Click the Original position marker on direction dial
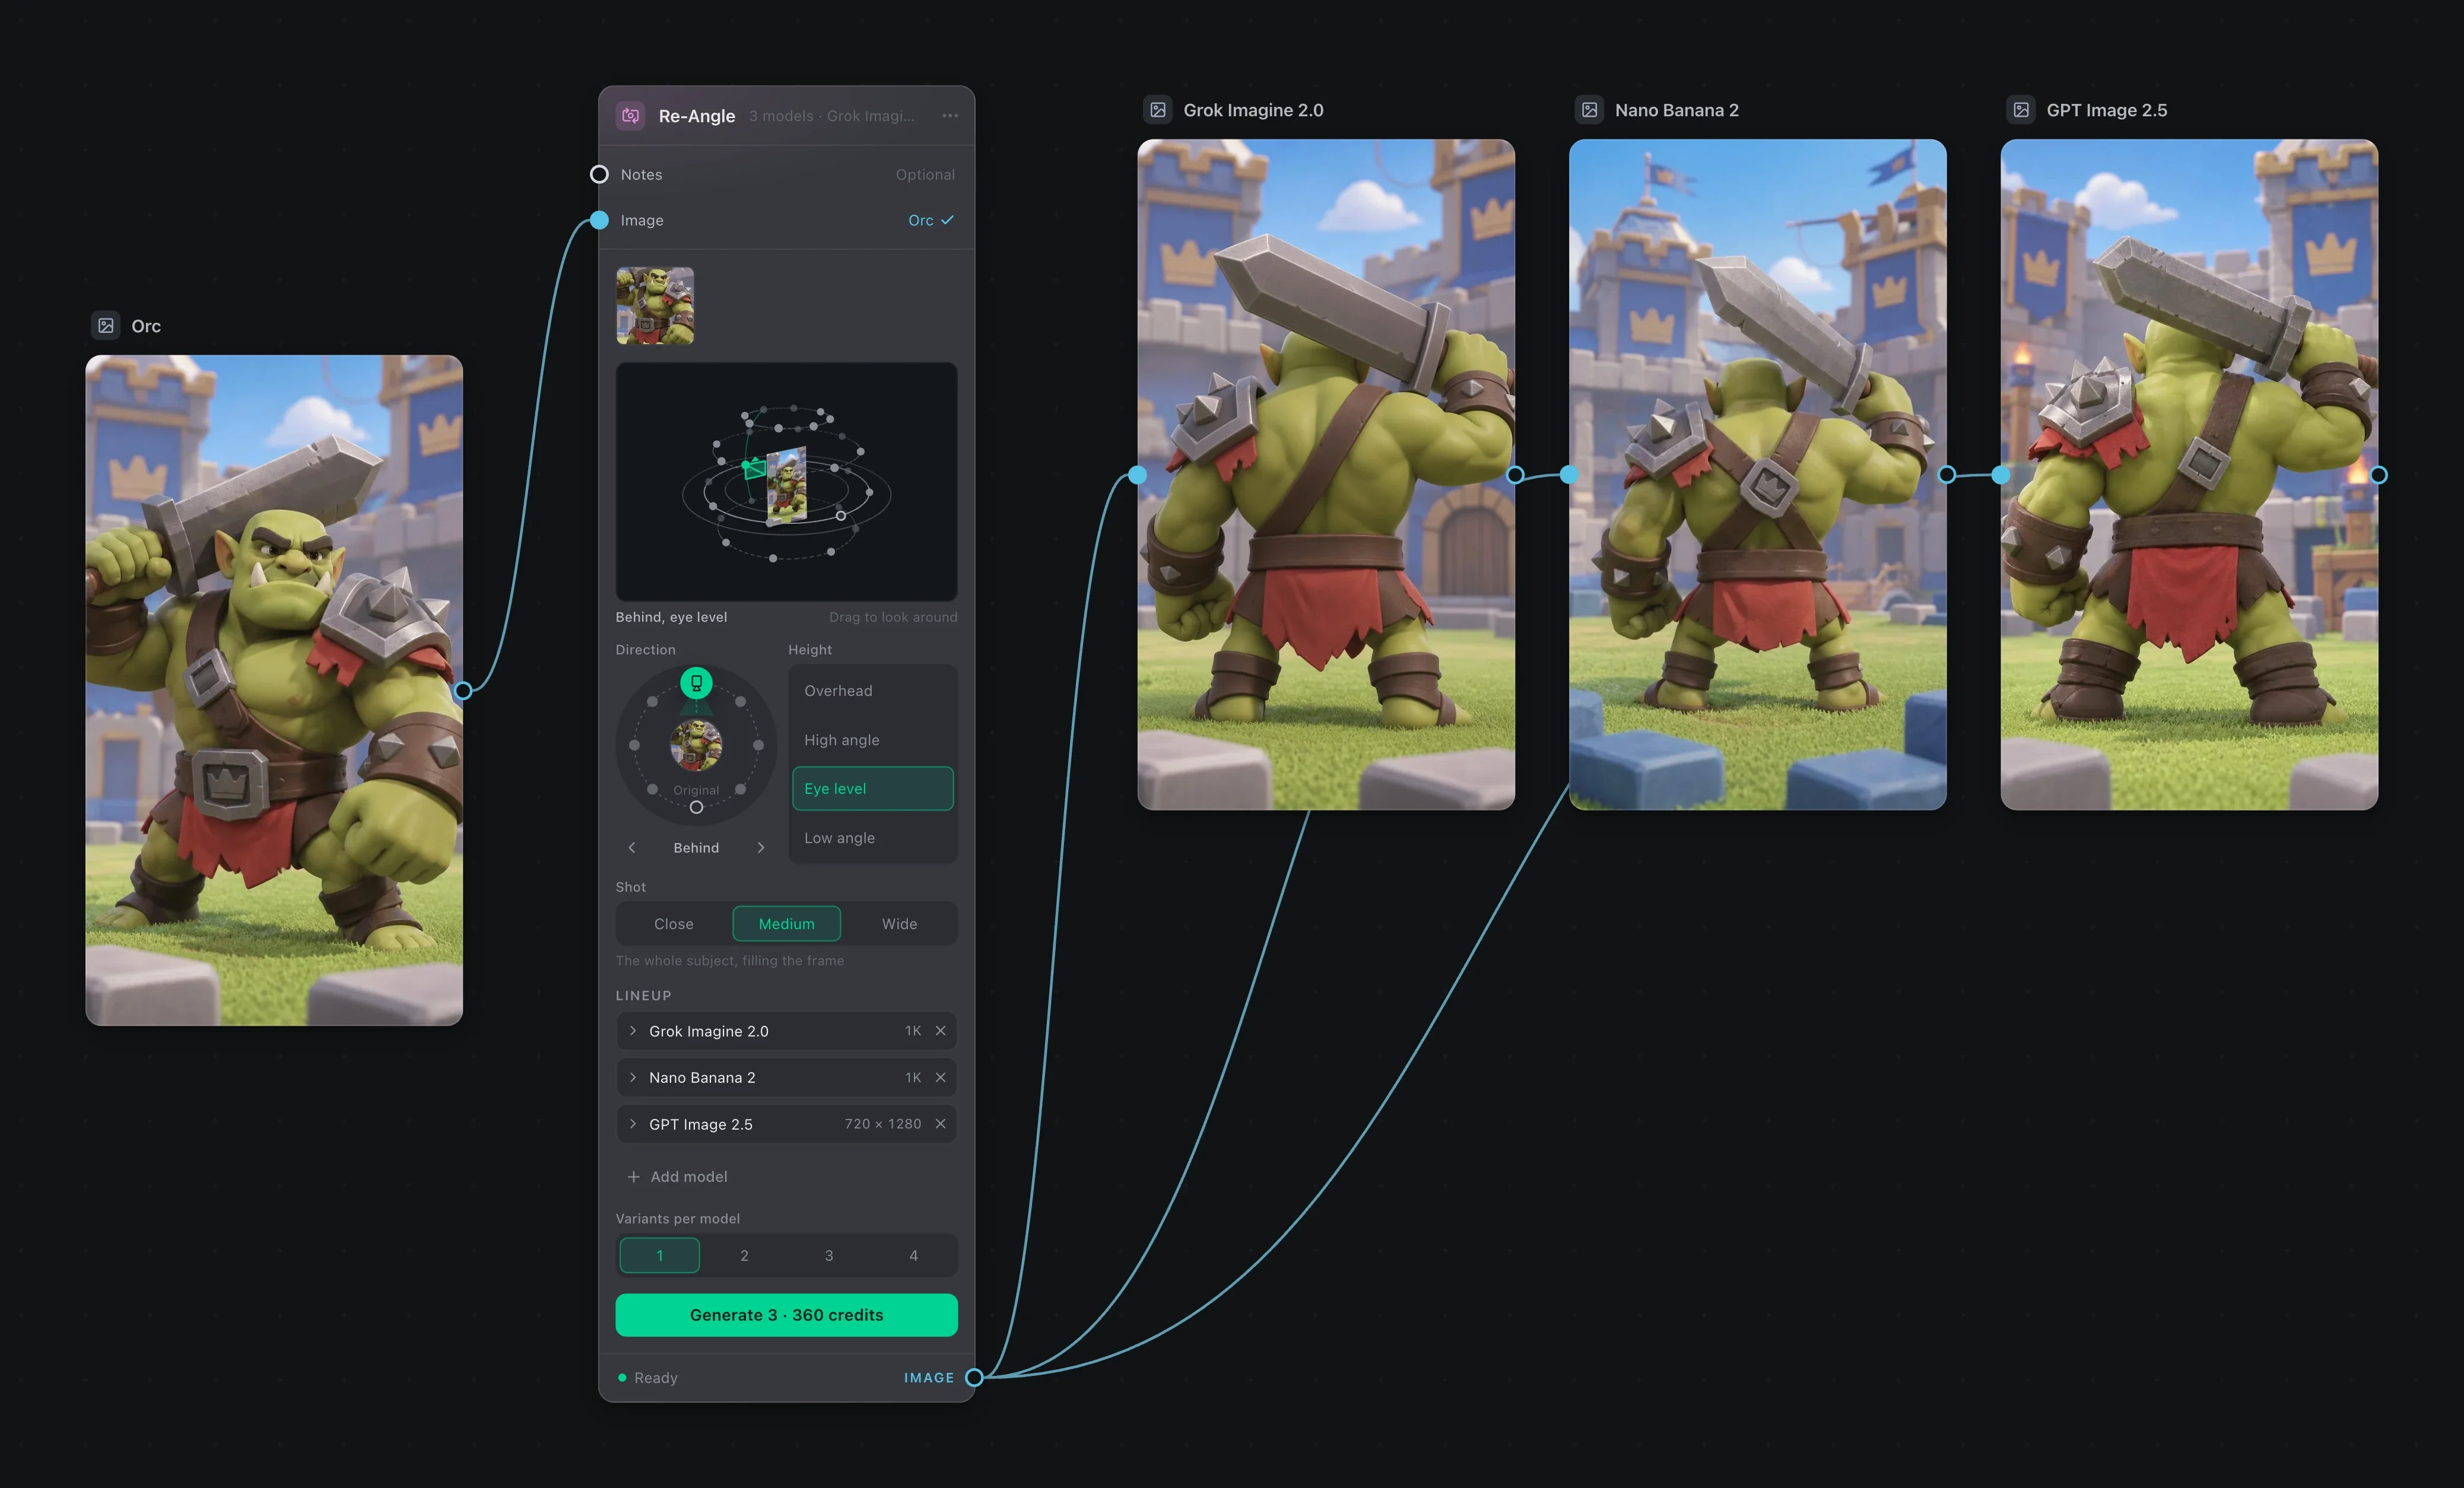 click(696, 807)
